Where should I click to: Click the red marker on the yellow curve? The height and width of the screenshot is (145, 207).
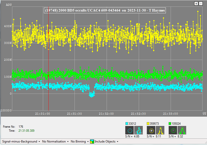(48, 33)
